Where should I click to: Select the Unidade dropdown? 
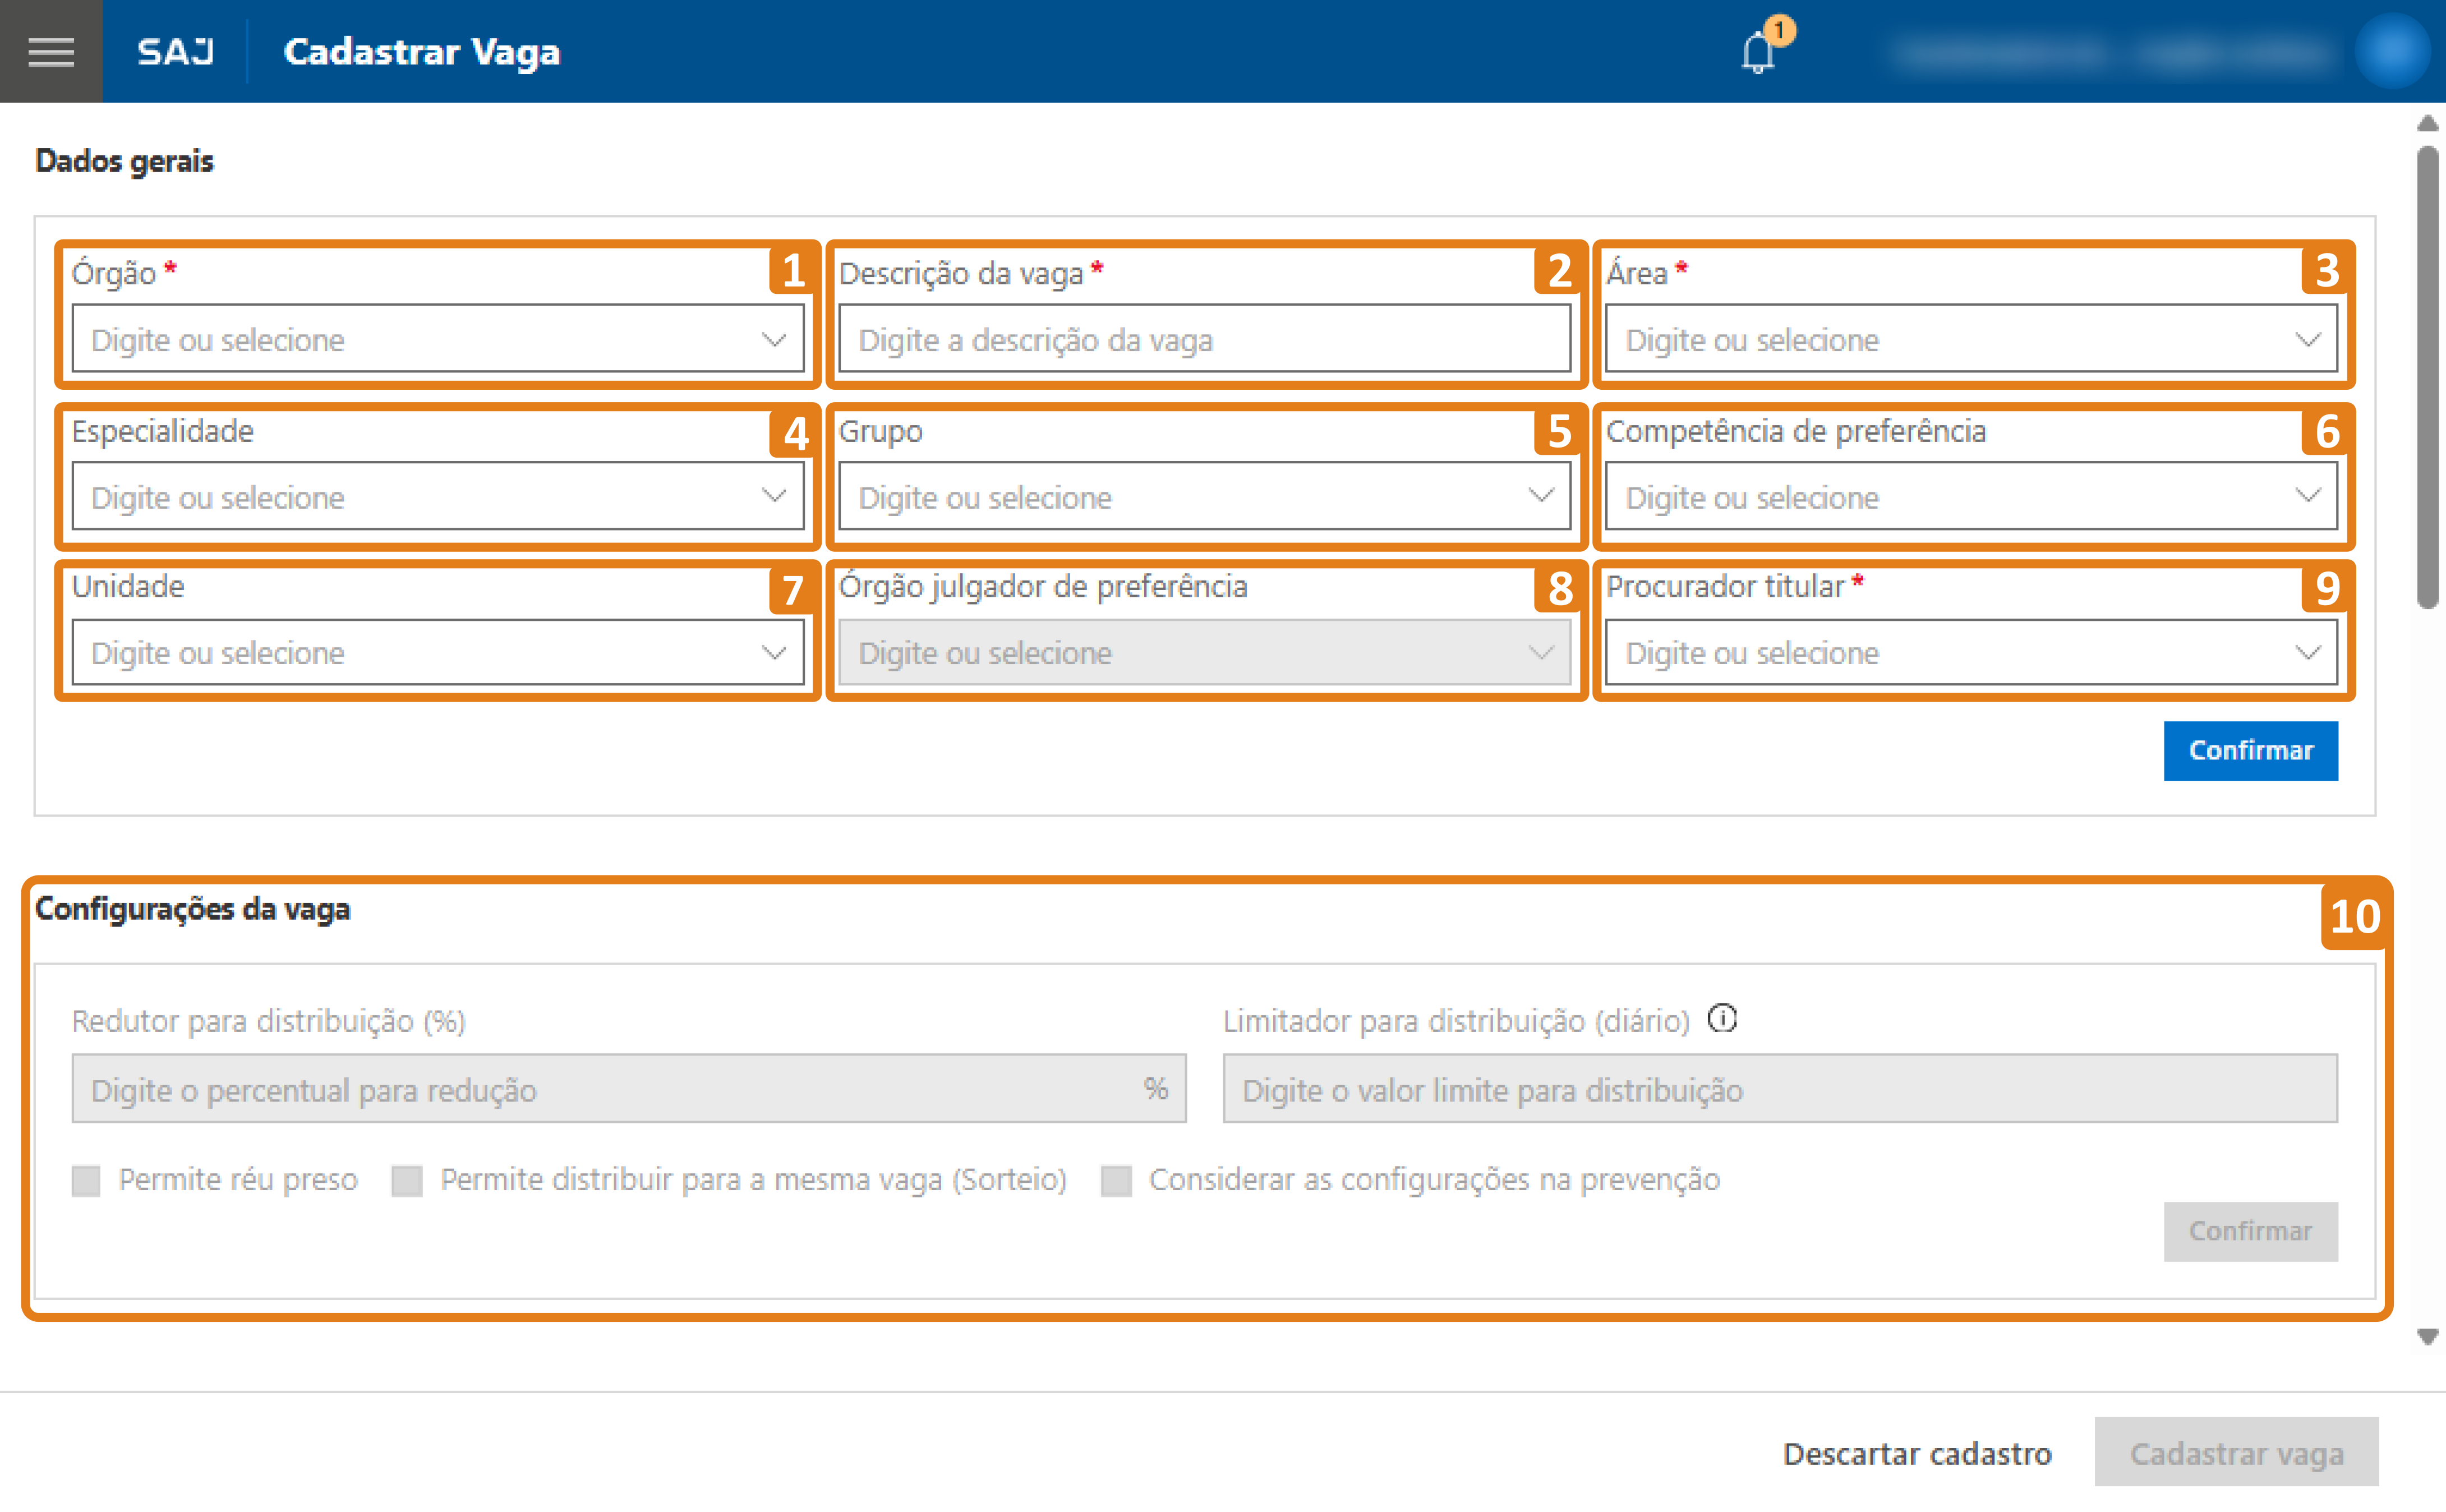[437, 653]
